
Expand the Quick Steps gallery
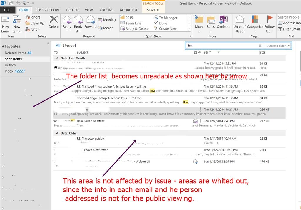click(189, 29)
